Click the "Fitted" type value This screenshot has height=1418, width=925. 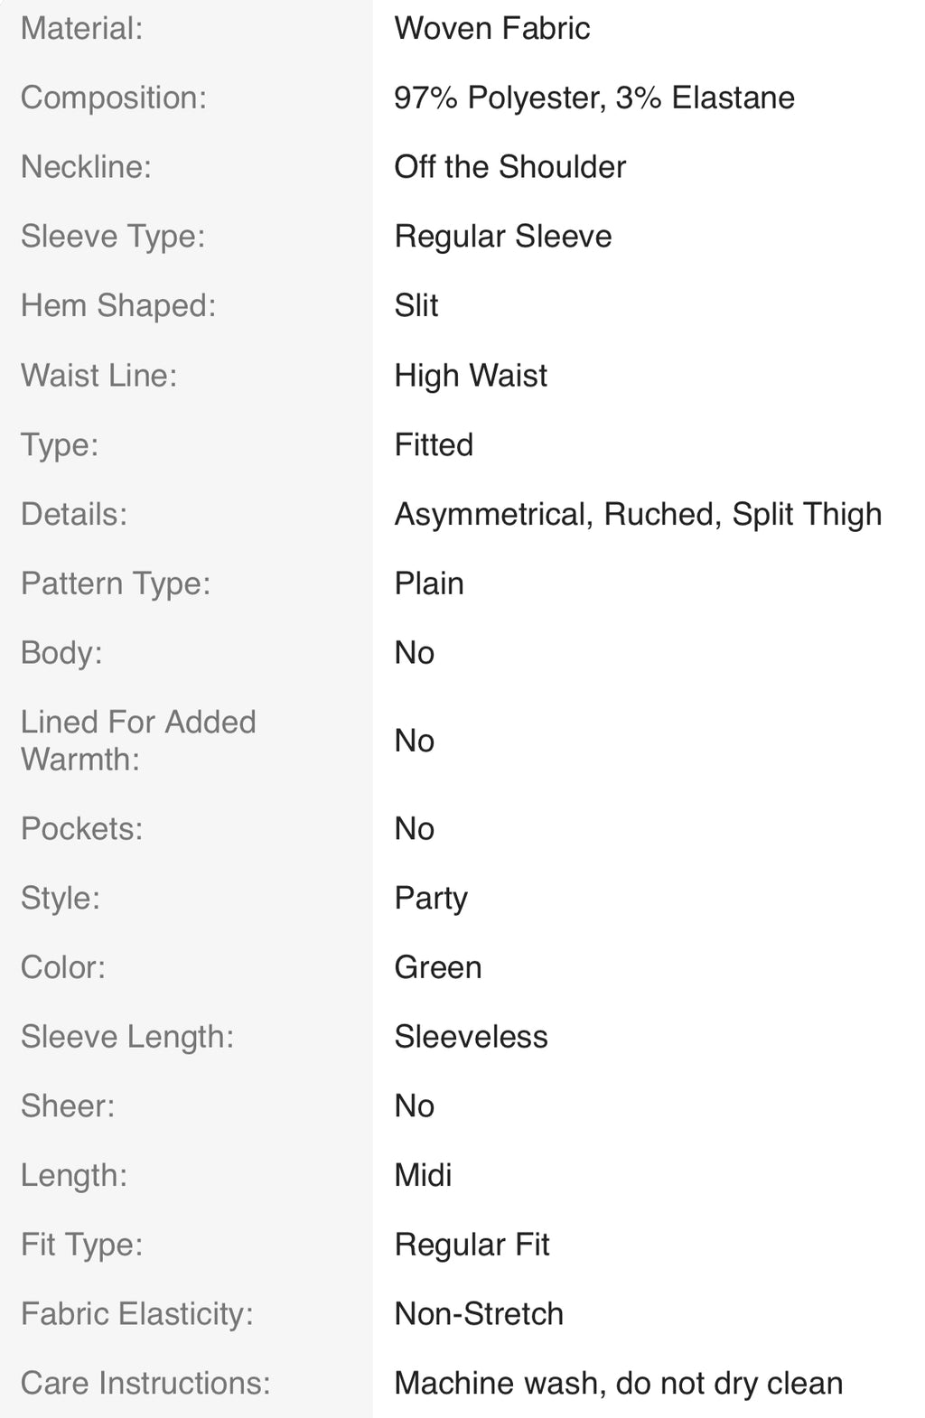coord(434,445)
